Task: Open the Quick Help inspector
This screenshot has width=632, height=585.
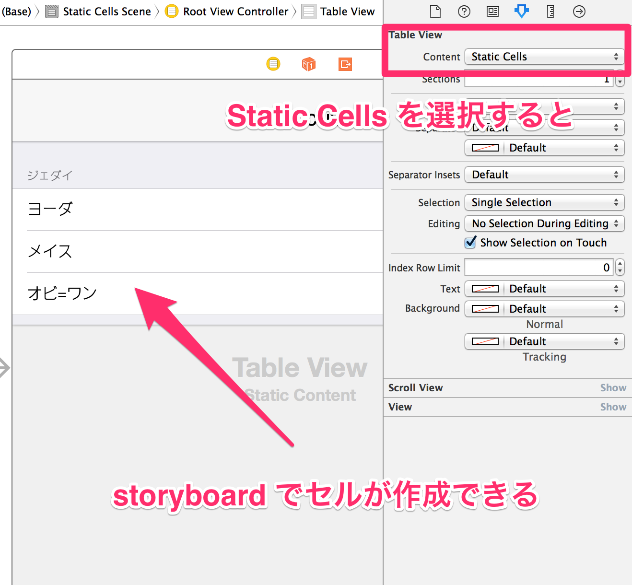Action: [464, 12]
